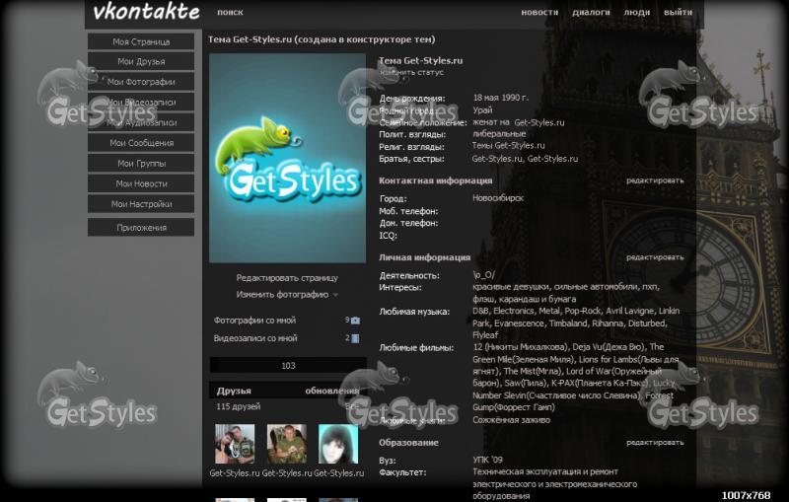The height and width of the screenshot is (502, 789).
Task: Expand the 'Изменить фотографию' dropdown arrow
Action: click(335, 295)
